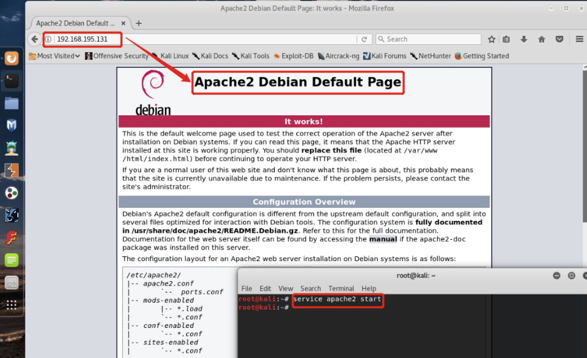Open the Terminal menu in terminal
This screenshot has width=587, height=358.
[341, 288]
